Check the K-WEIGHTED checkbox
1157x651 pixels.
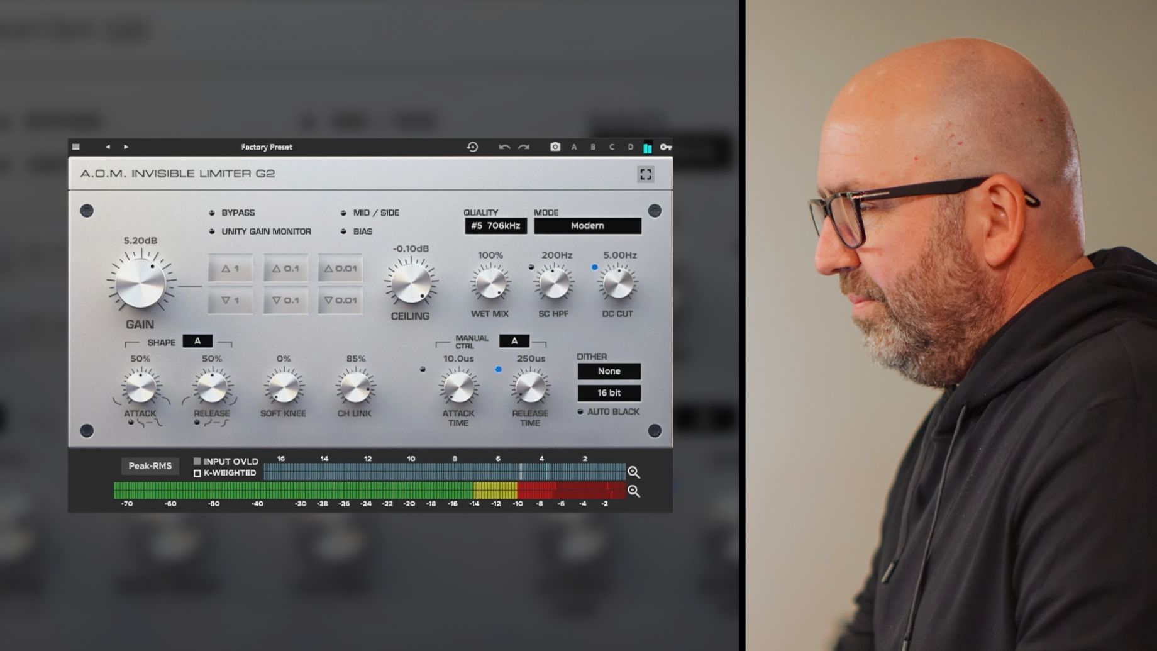pos(197,473)
